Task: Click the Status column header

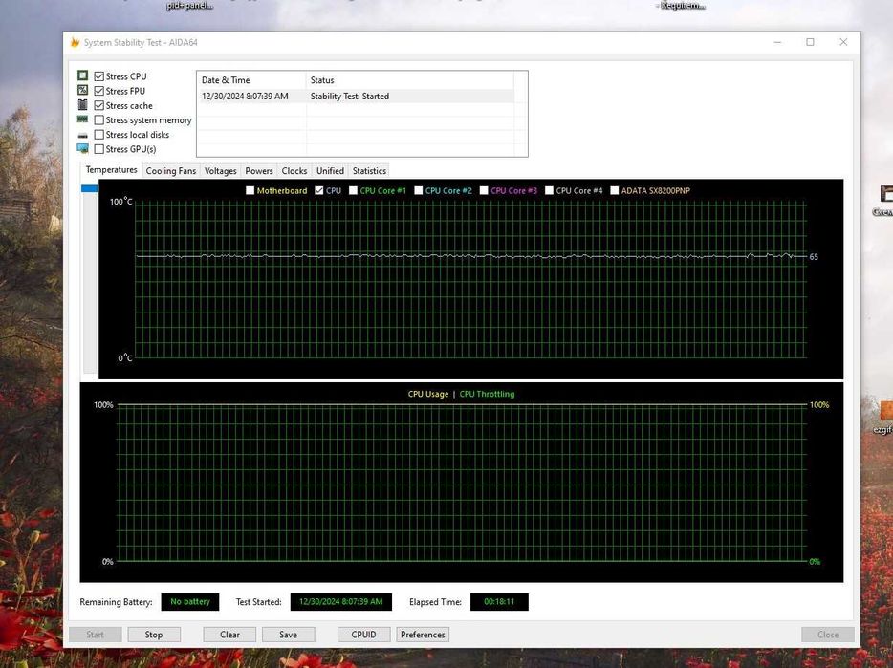Action: 409,80
